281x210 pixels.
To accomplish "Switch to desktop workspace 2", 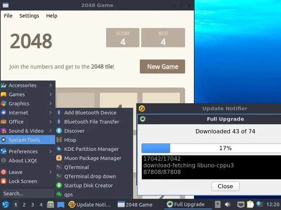I will pyautogui.click(x=24, y=205).
